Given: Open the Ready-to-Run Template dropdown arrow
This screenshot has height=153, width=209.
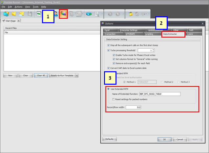Looking at the screenshot, I should (77, 75).
